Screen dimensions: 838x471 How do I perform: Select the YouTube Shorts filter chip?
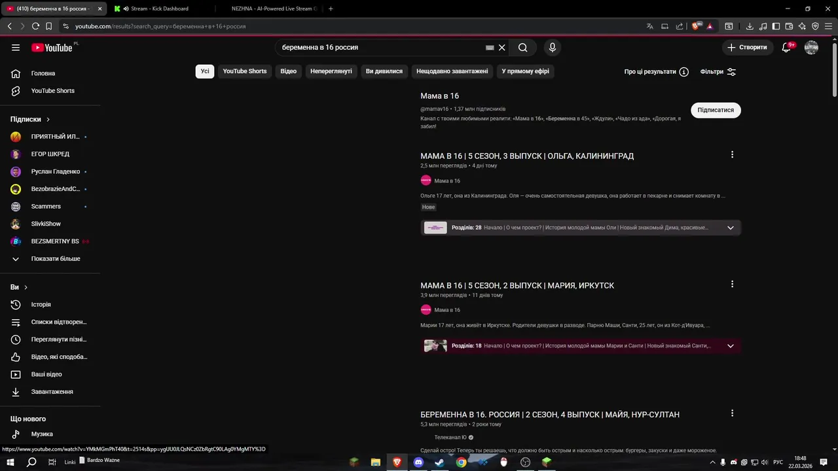245,71
